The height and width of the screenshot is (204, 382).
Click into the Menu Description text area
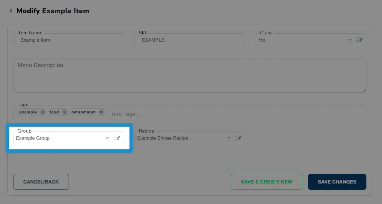click(189, 76)
